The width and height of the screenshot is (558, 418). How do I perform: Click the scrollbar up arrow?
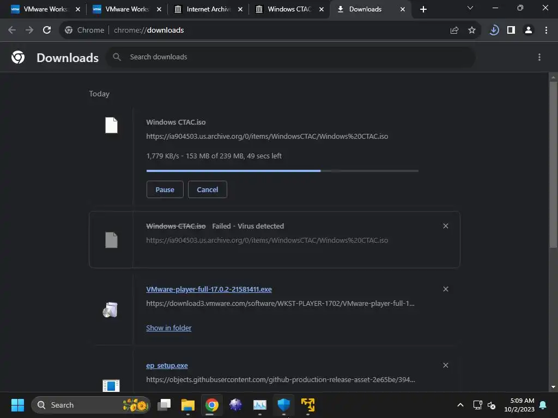coord(553,77)
